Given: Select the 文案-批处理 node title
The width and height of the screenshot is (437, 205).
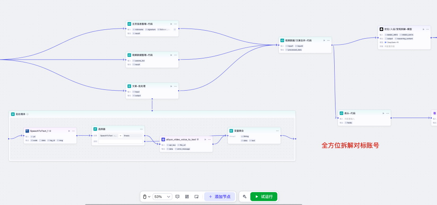Looking at the screenshot, I should 139,86.
